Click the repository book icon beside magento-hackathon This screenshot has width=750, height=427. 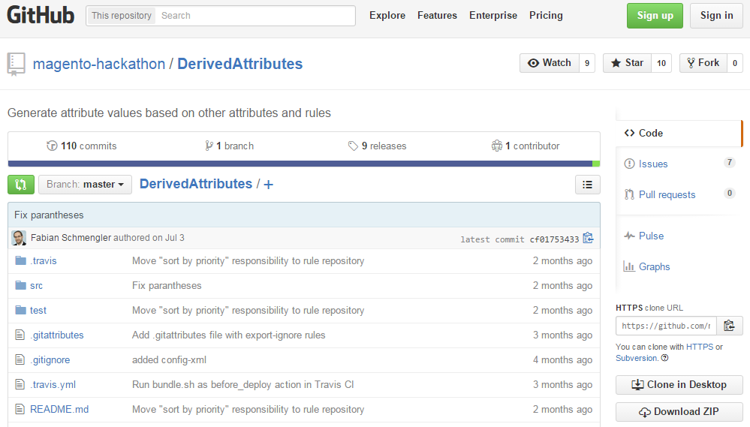(x=16, y=64)
